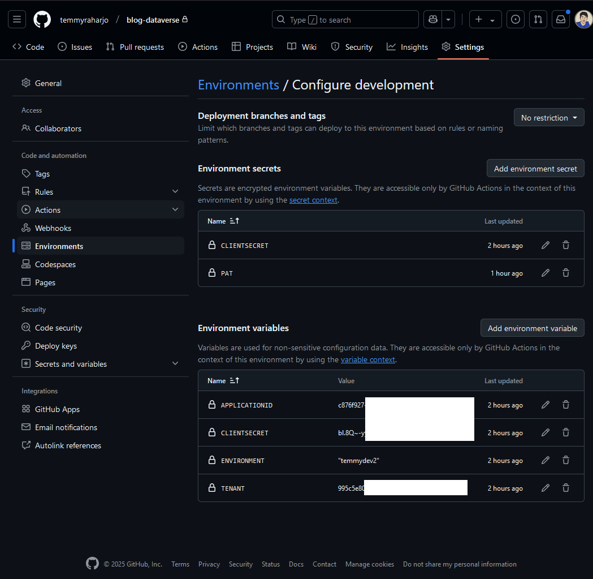The image size is (593, 579).
Task: View pull requests icon in top header
Action: click(x=538, y=19)
